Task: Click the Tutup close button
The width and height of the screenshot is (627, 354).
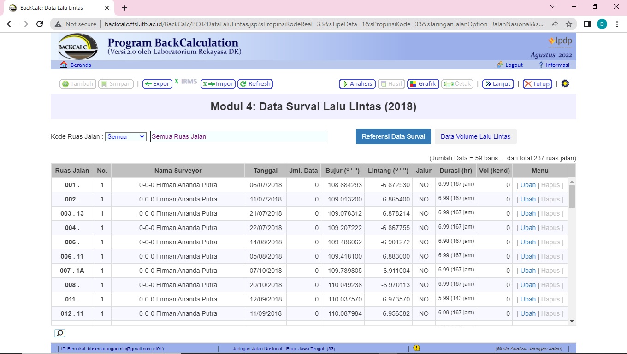Action: (x=537, y=84)
